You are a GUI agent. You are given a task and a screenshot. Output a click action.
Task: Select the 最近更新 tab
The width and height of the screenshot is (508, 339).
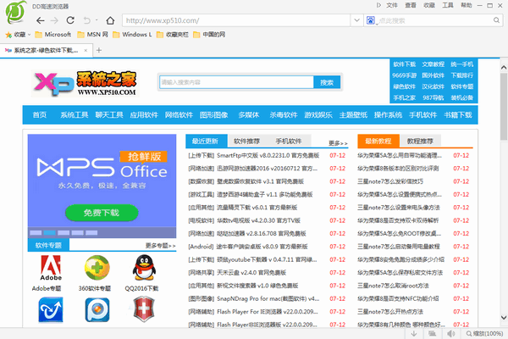207,142
